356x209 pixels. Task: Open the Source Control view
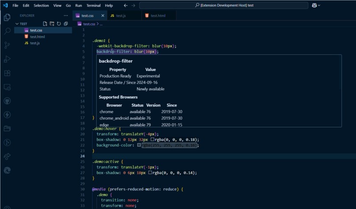point(7,45)
